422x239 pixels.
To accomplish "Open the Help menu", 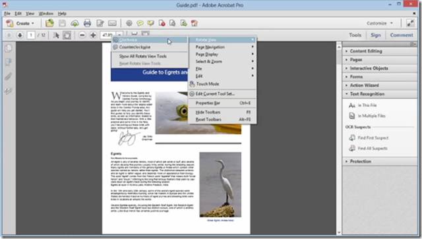I will [62, 13].
